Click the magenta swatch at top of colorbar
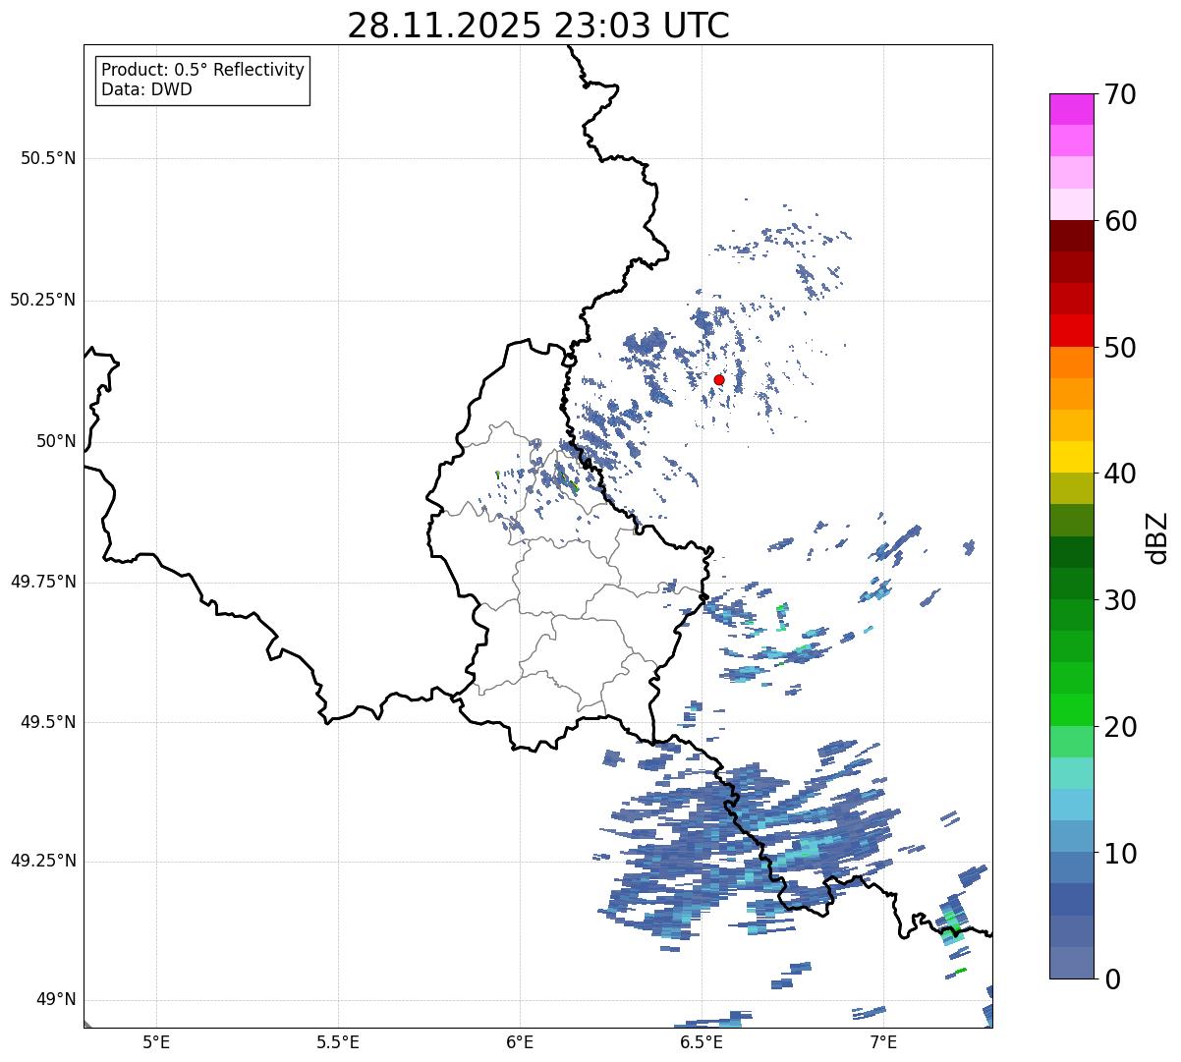Image resolution: width=1181 pixels, height=1062 pixels. point(1071,109)
